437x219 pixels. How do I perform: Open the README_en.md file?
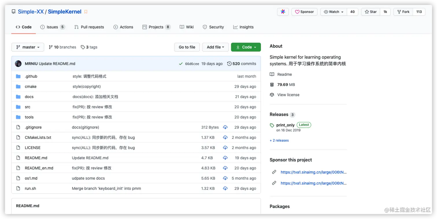tap(39, 168)
